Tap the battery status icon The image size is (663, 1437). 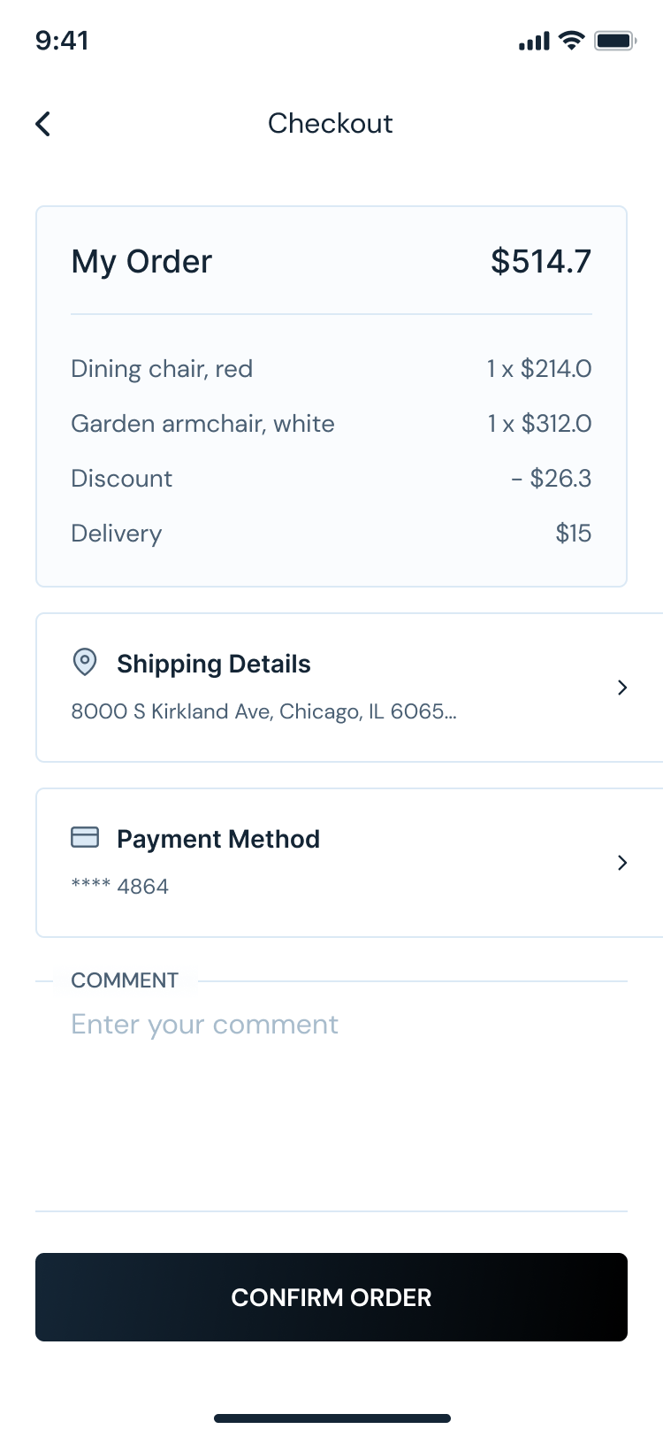tap(614, 41)
